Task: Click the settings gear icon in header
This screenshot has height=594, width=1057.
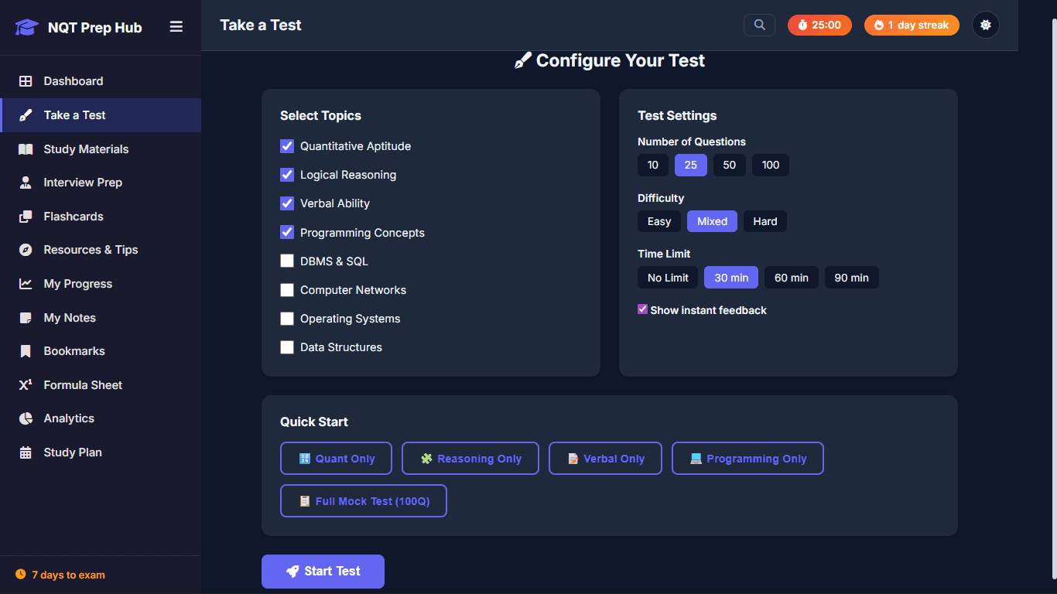Action: click(x=985, y=25)
